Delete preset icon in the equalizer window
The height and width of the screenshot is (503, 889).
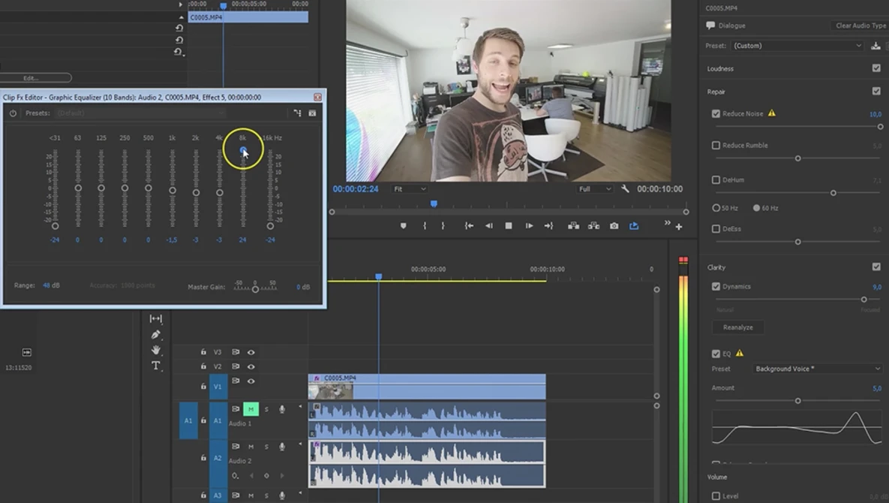[312, 113]
